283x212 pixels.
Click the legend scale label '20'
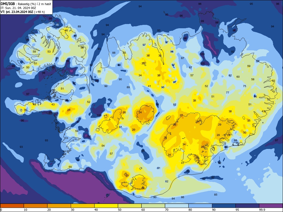pos(49,210)
